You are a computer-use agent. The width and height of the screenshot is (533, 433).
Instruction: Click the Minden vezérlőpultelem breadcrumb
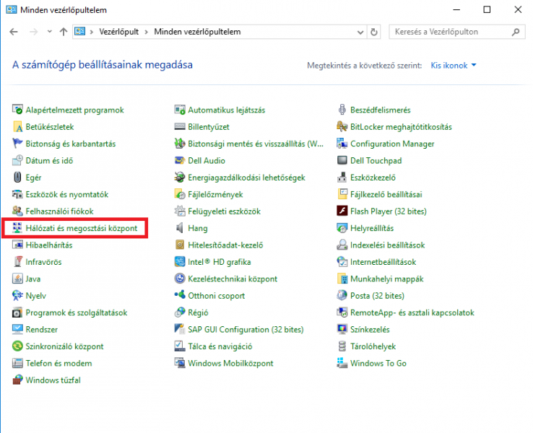pyautogui.click(x=197, y=32)
